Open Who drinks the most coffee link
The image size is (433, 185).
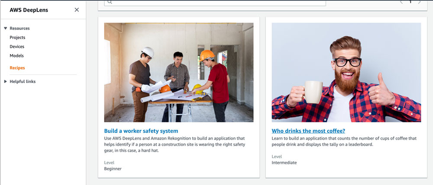click(308, 131)
